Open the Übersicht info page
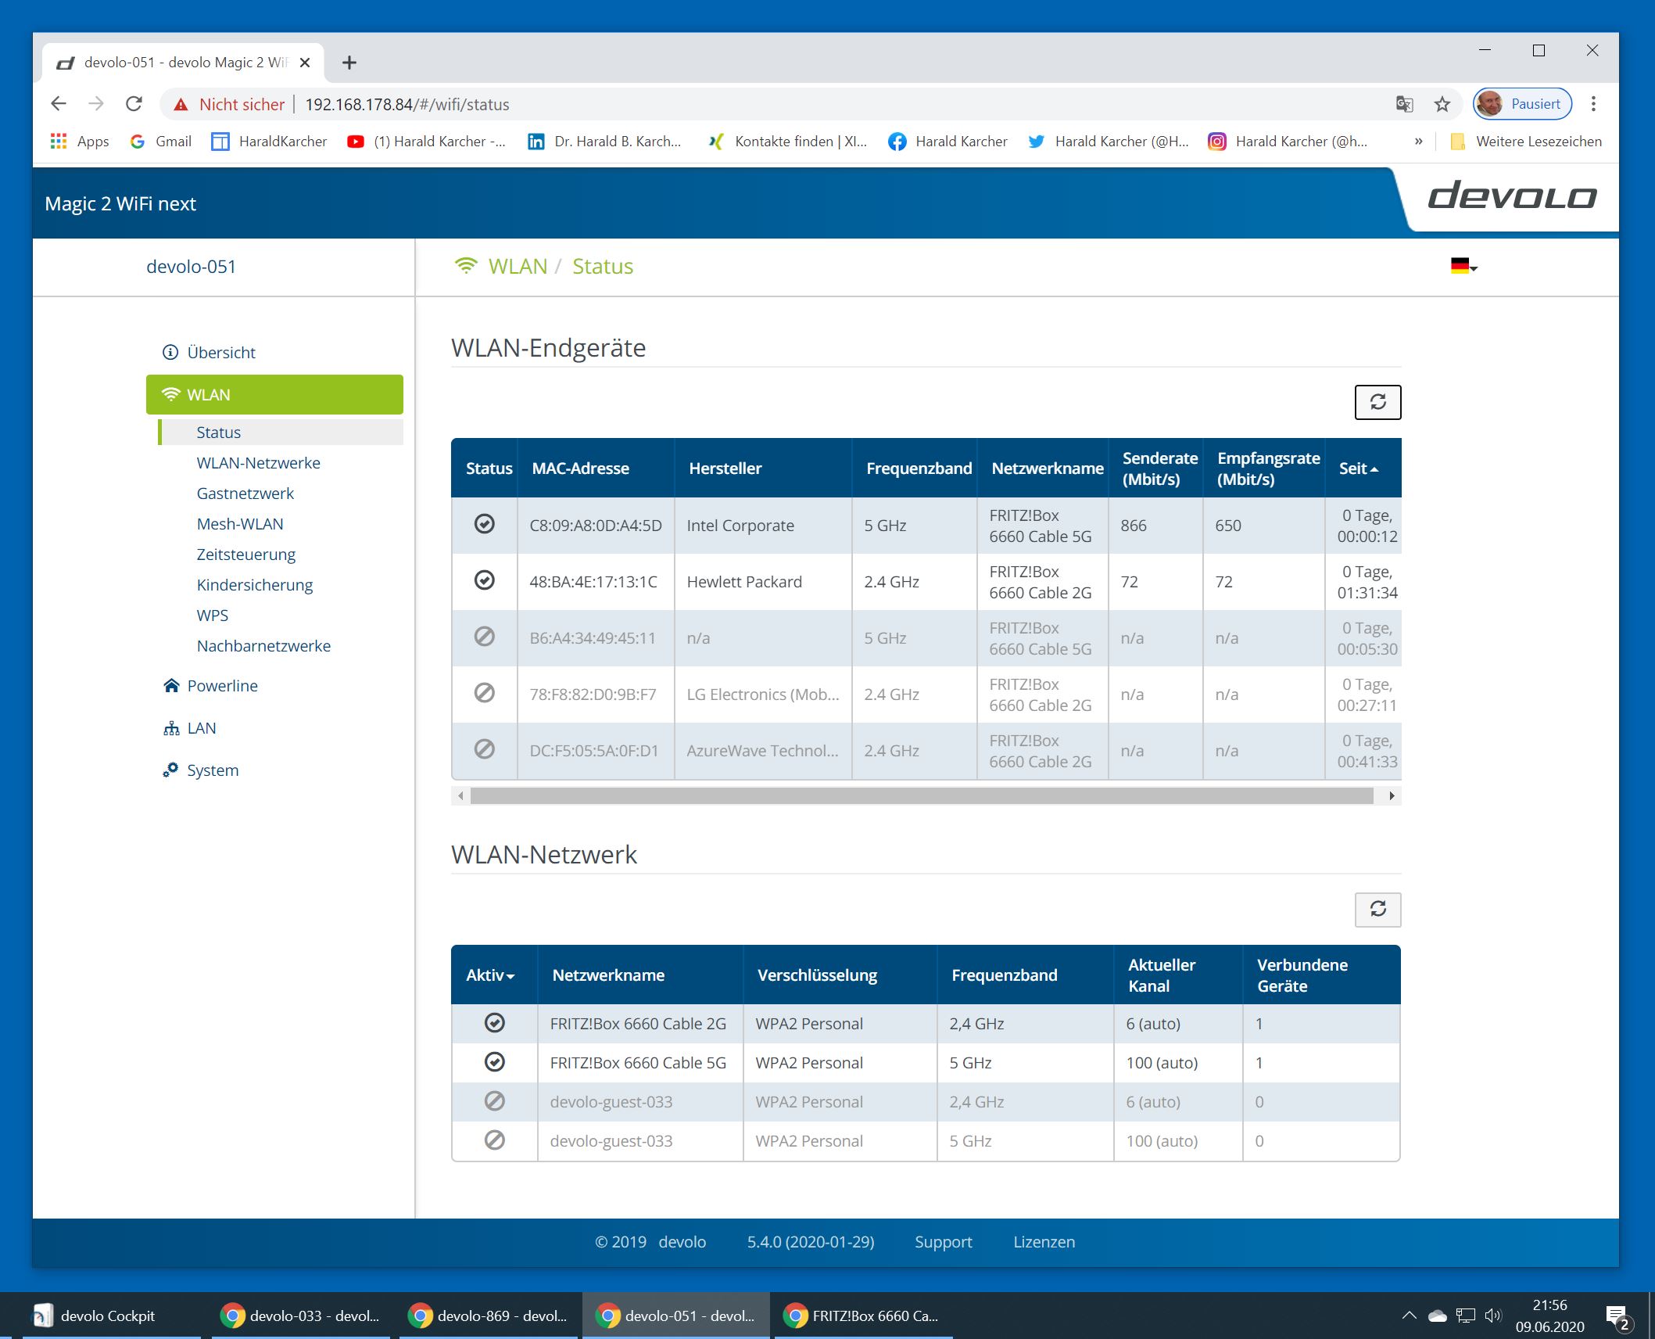This screenshot has height=1339, width=1655. pyautogui.click(x=220, y=352)
